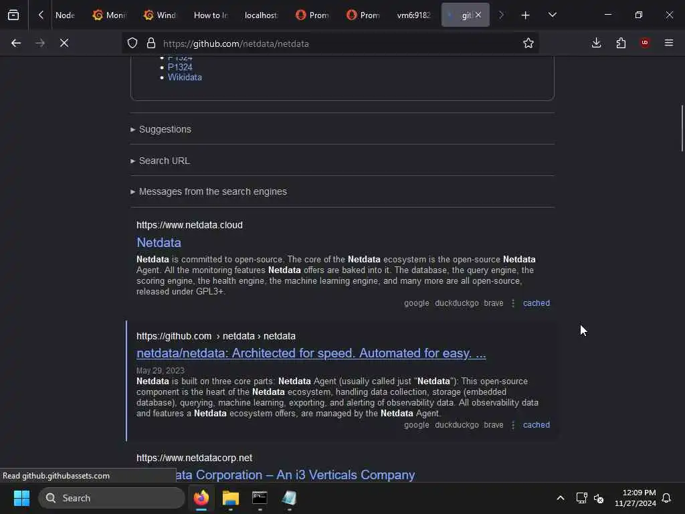The height and width of the screenshot is (514, 685).
Task: Click the https://www.netdatacorp.net URL text
Action: [x=195, y=458]
